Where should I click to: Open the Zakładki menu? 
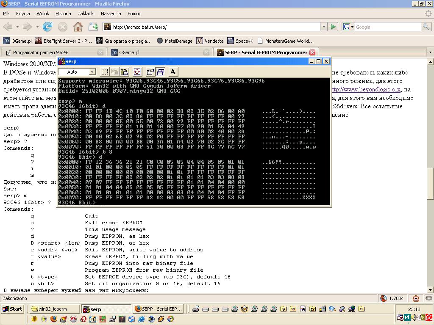86,14
